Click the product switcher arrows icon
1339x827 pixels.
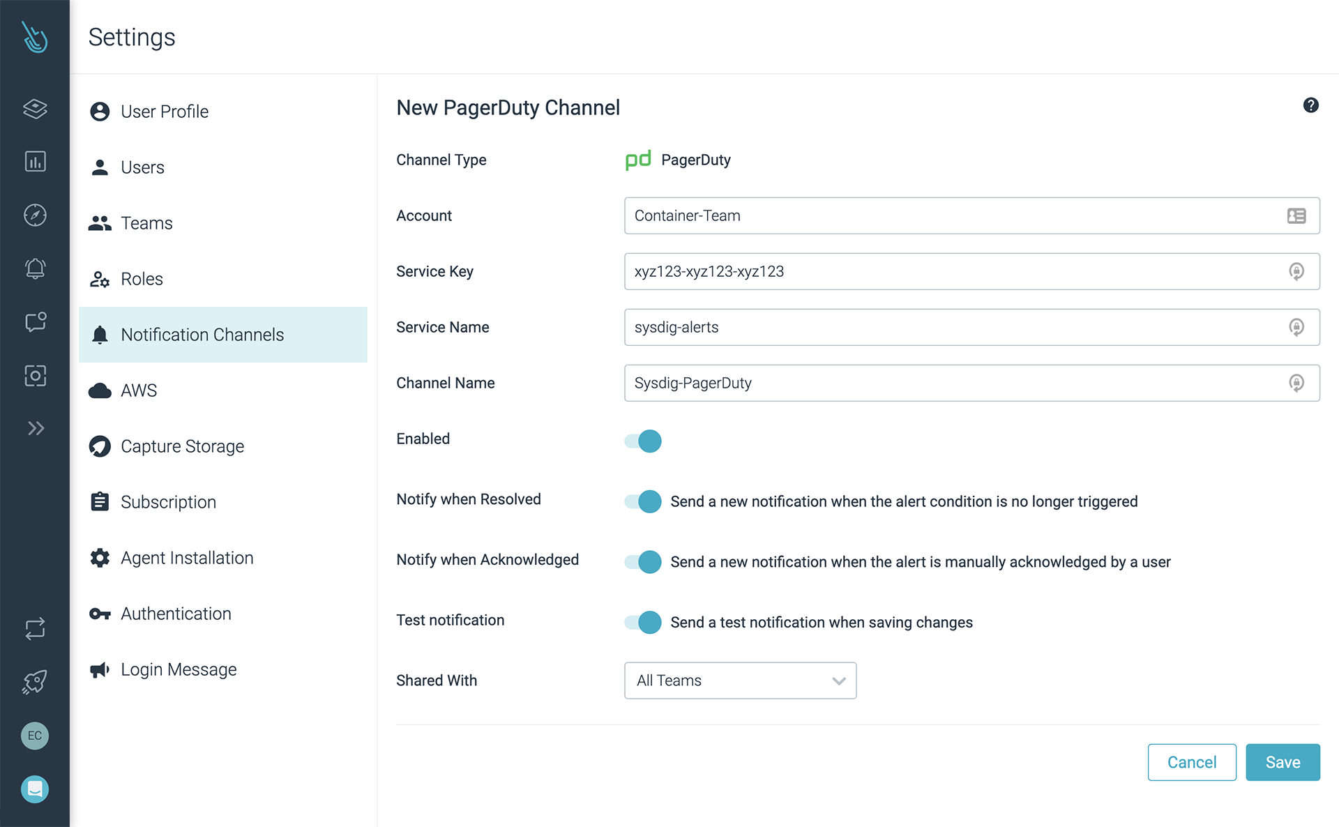pyautogui.click(x=35, y=628)
